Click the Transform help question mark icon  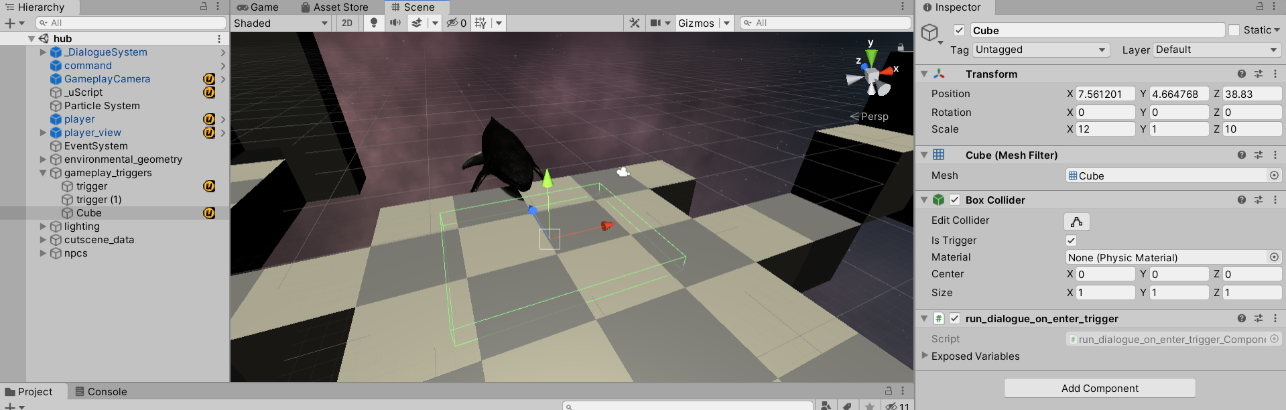tap(1241, 74)
